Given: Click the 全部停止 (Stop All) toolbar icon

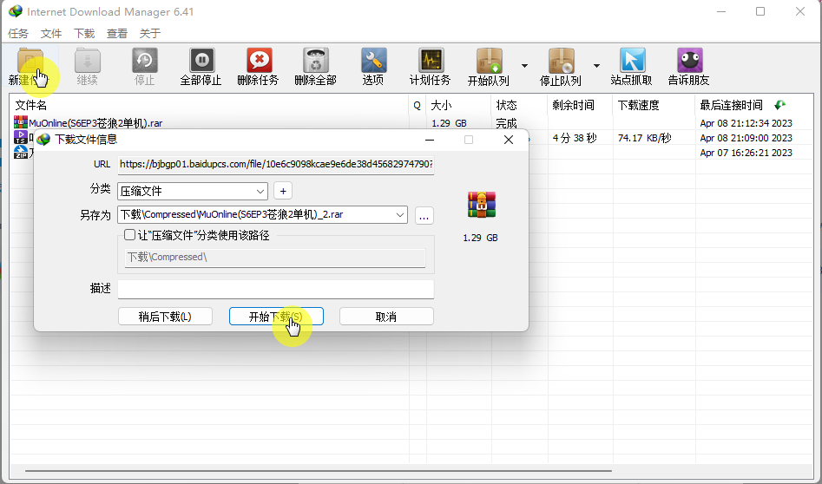Looking at the screenshot, I should tap(201, 61).
